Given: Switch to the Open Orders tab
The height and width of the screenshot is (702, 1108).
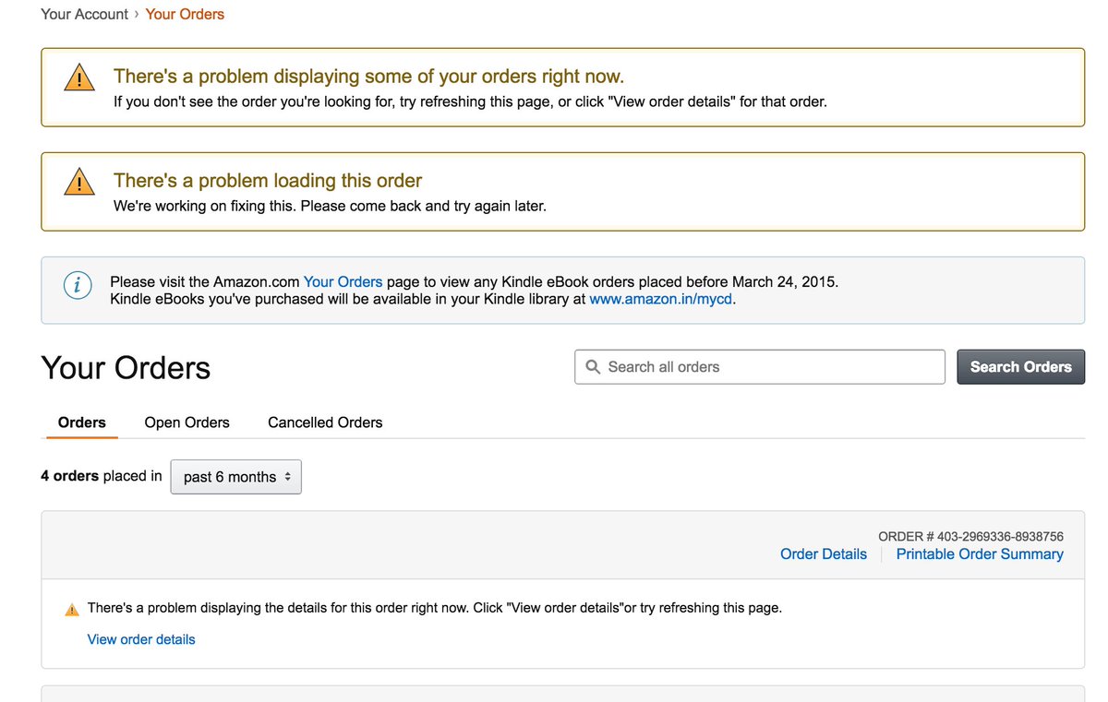Looking at the screenshot, I should coord(187,422).
